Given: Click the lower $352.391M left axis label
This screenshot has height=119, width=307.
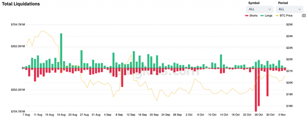Looking at the screenshot, I should coord(18,90).
